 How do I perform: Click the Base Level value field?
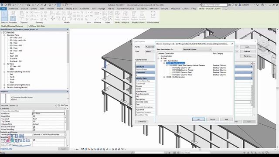48,113
